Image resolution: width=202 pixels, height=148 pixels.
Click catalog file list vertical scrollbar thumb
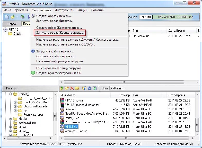click(x=197, y=124)
